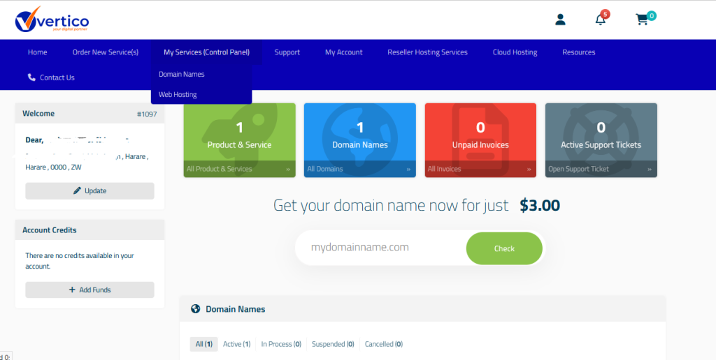This screenshot has width=716, height=360.
Task: Open the shopping cart icon
Action: [642, 20]
